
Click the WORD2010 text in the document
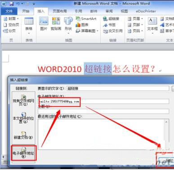pyautogui.click(x=60, y=69)
